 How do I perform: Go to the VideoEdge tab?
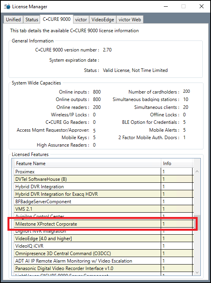(x=103, y=20)
